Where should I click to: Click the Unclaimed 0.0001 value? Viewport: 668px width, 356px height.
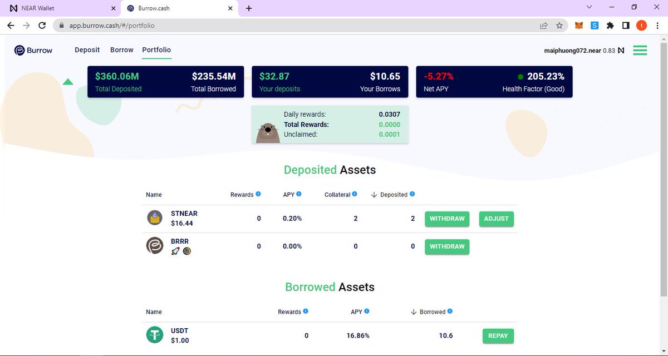point(390,134)
